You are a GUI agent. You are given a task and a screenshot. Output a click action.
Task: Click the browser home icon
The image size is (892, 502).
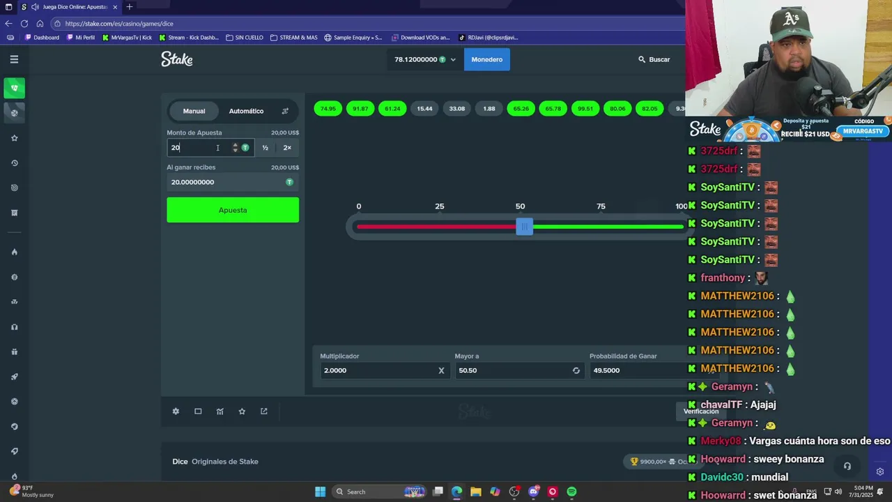(x=40, y=23)
